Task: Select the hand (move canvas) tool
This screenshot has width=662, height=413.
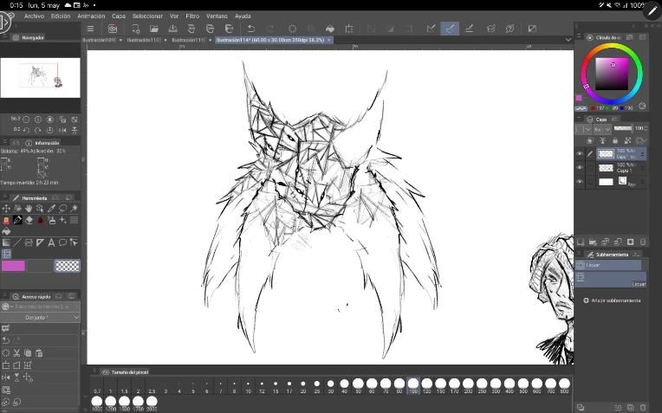Action: click(29, 209)
